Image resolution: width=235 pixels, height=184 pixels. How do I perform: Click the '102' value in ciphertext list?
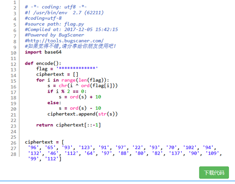190,147
